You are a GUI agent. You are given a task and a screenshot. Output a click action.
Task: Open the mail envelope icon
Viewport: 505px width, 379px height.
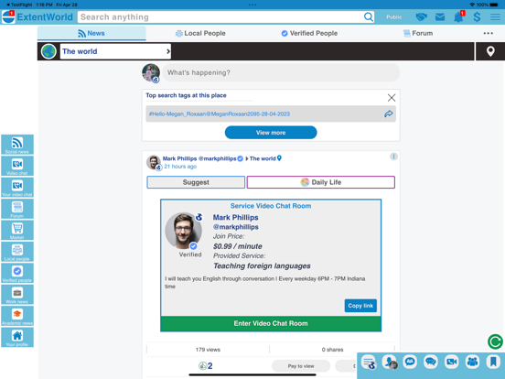tap(440, 16)
